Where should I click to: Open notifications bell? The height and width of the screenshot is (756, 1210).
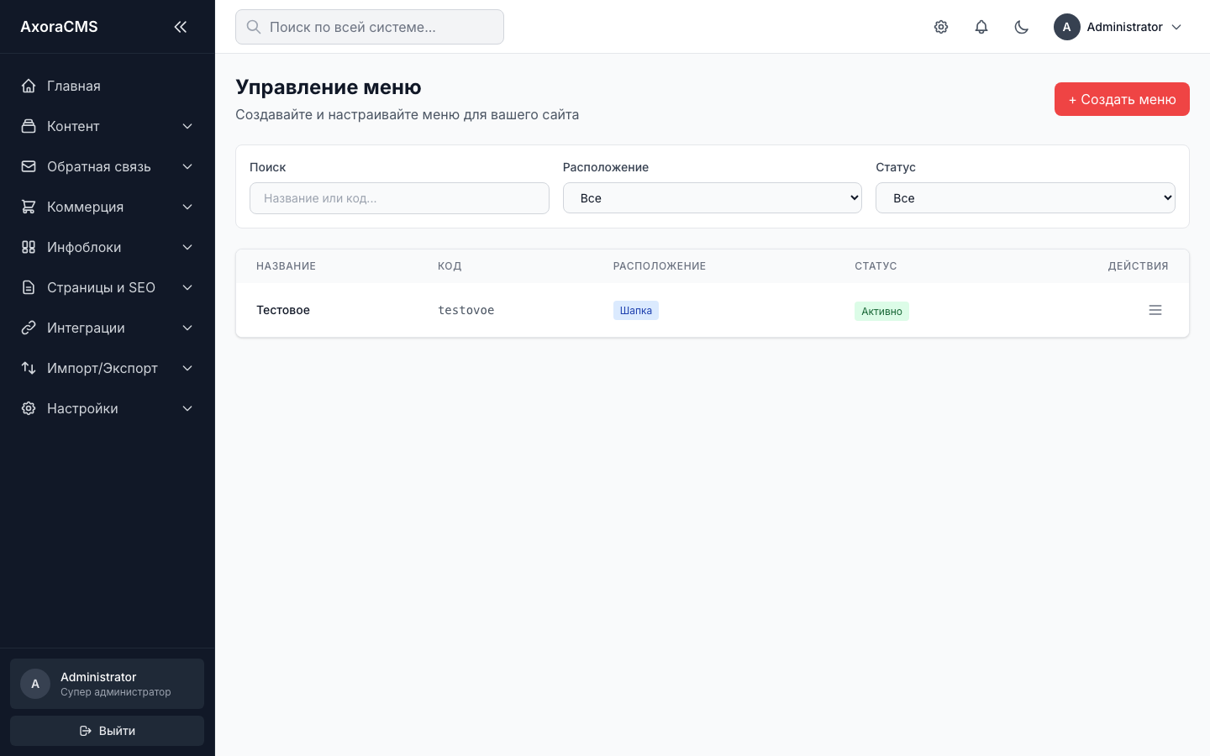click(x=981, y=27)
